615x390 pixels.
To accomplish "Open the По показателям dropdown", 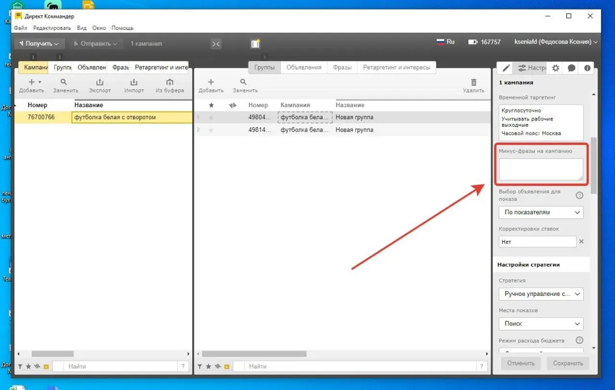I will [x=541, y=212].
